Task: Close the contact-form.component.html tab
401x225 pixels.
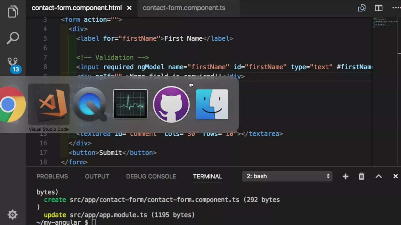Action: tap(129, 8)
